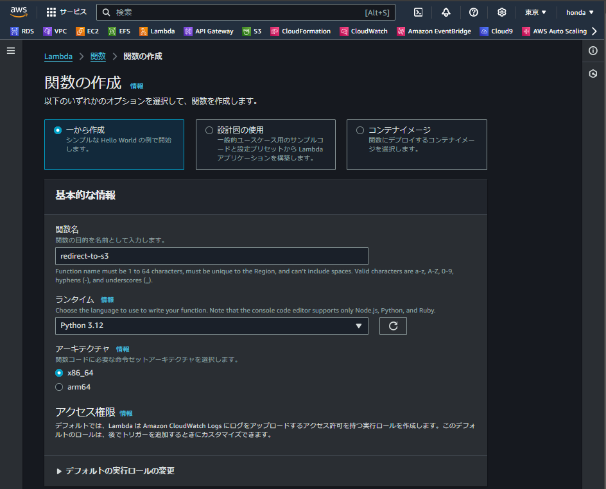The height and width of the screenshot is (489, 606).
Task: Open the notifications bell
Action: pos(446,12)
